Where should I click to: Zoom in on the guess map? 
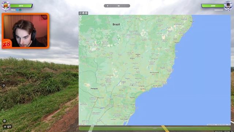(80, 17)
